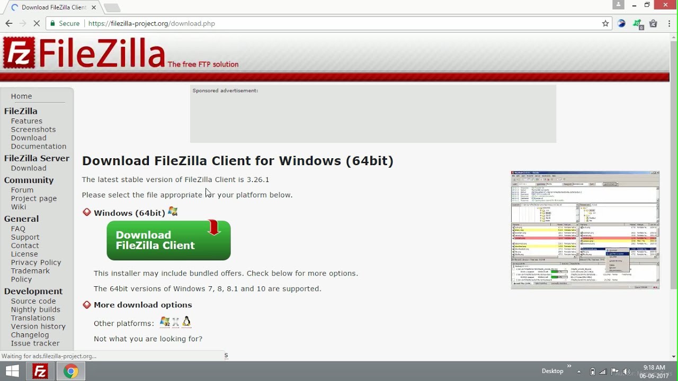The width and height of the screenshot is (678, 381).
Task: Open Chrome from the taskbar
Action: click(70, 371)
